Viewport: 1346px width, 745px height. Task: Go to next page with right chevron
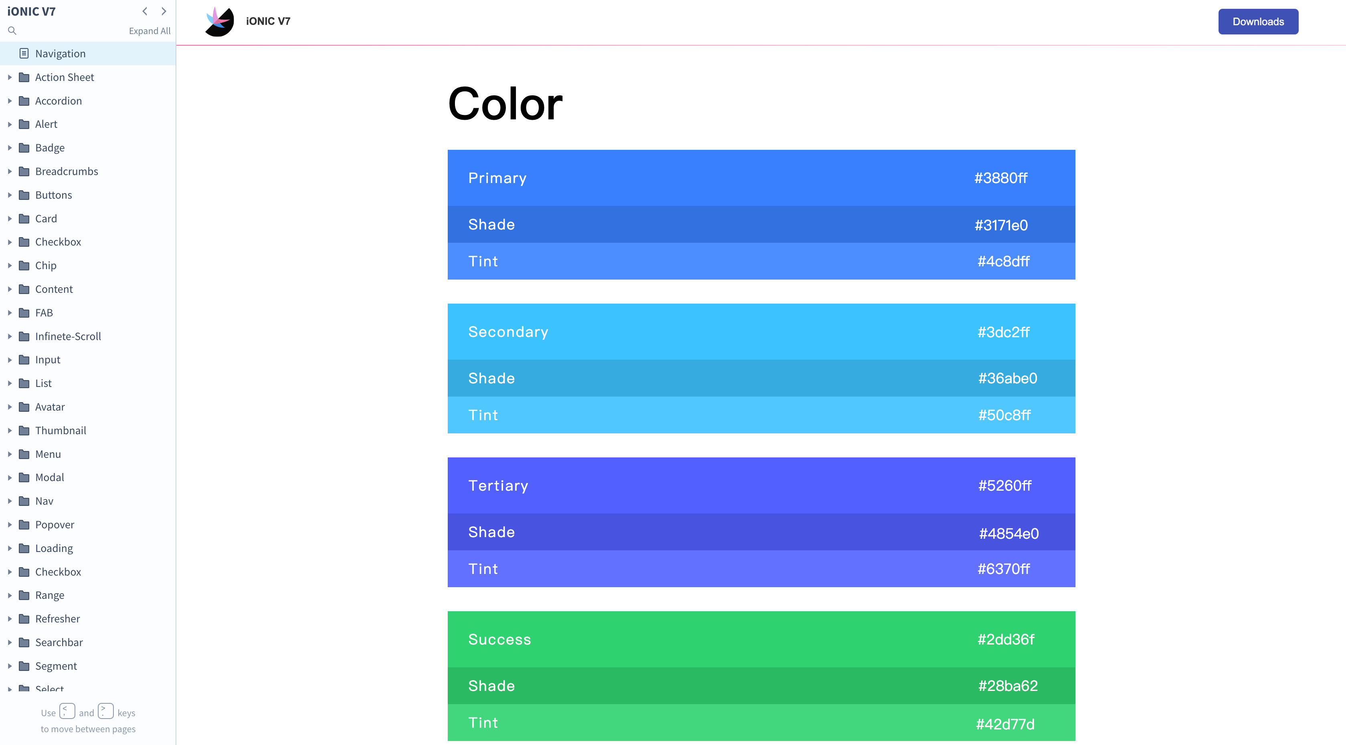tap(164, 11)
